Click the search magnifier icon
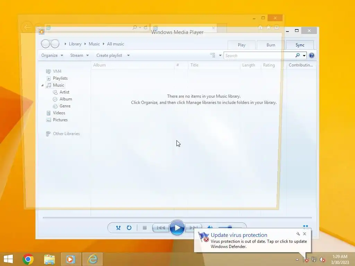Image resolution: width=355 pixels, height=266 pixels. [298, 55]
